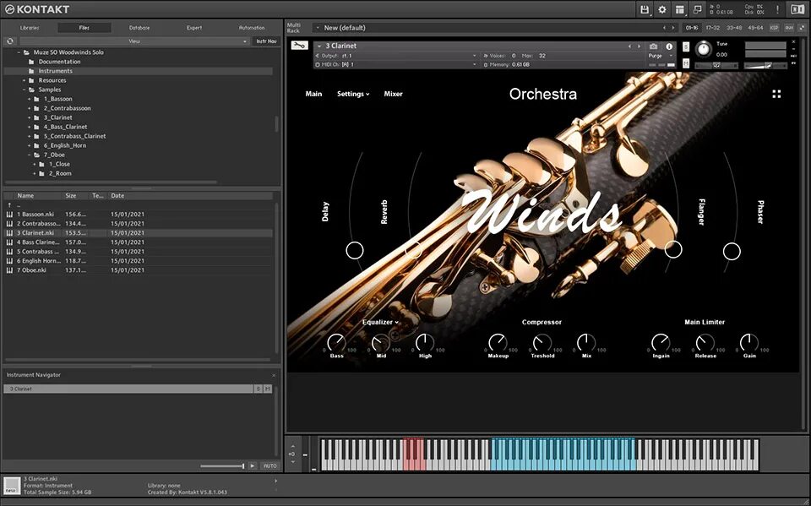
Task: Click the refresh icon in Files browser
Action: (10, 41)
